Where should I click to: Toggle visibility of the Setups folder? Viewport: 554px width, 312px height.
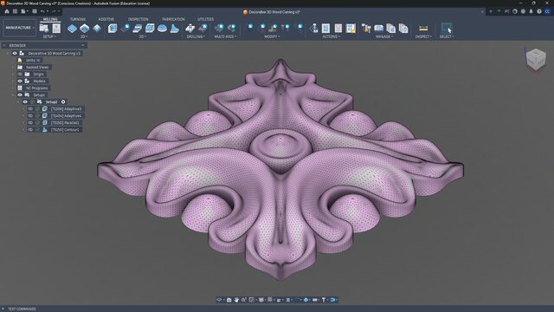[x=20, y=94]
